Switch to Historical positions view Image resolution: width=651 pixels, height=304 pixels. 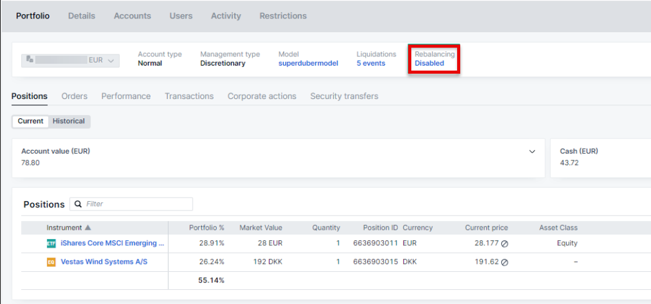(x=69, y=121)
